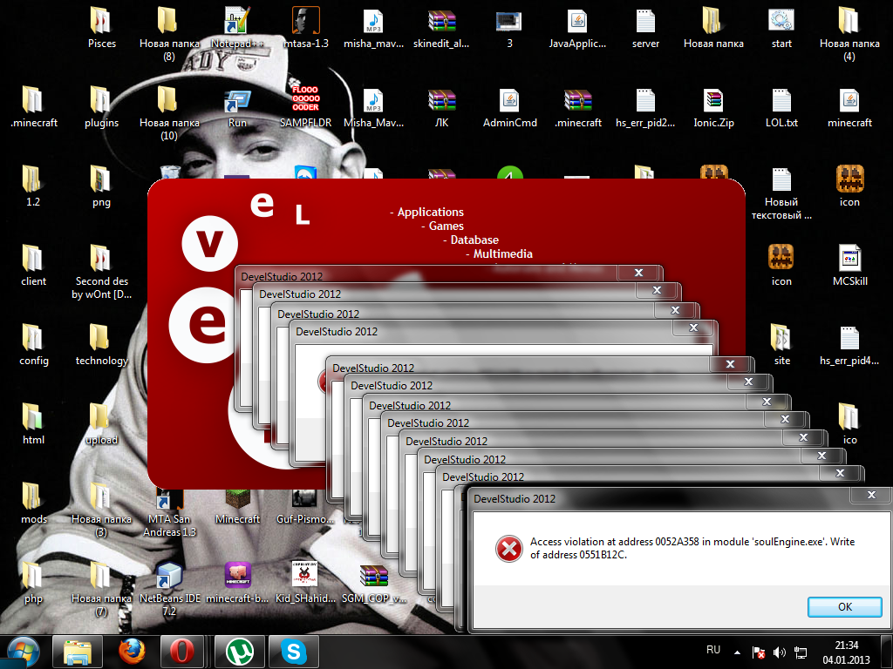Select the misha_mav MP3 file in top row
893x669 pixels.
373,28
